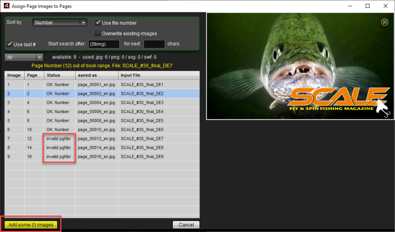Screen dimensions: 395x232
Task: Open the Sort by Number dropdown
Action: (60, 23)
